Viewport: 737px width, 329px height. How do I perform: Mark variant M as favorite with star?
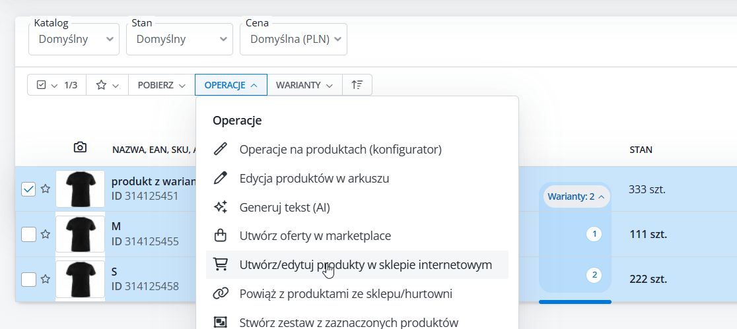pos(46,234)
